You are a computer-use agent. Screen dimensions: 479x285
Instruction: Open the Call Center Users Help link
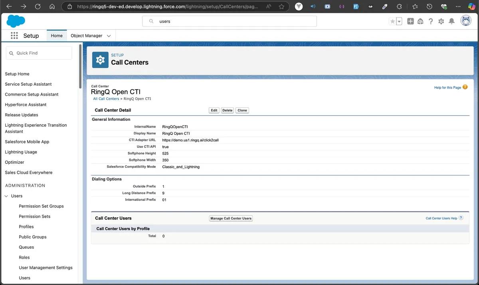pos(441,218)
